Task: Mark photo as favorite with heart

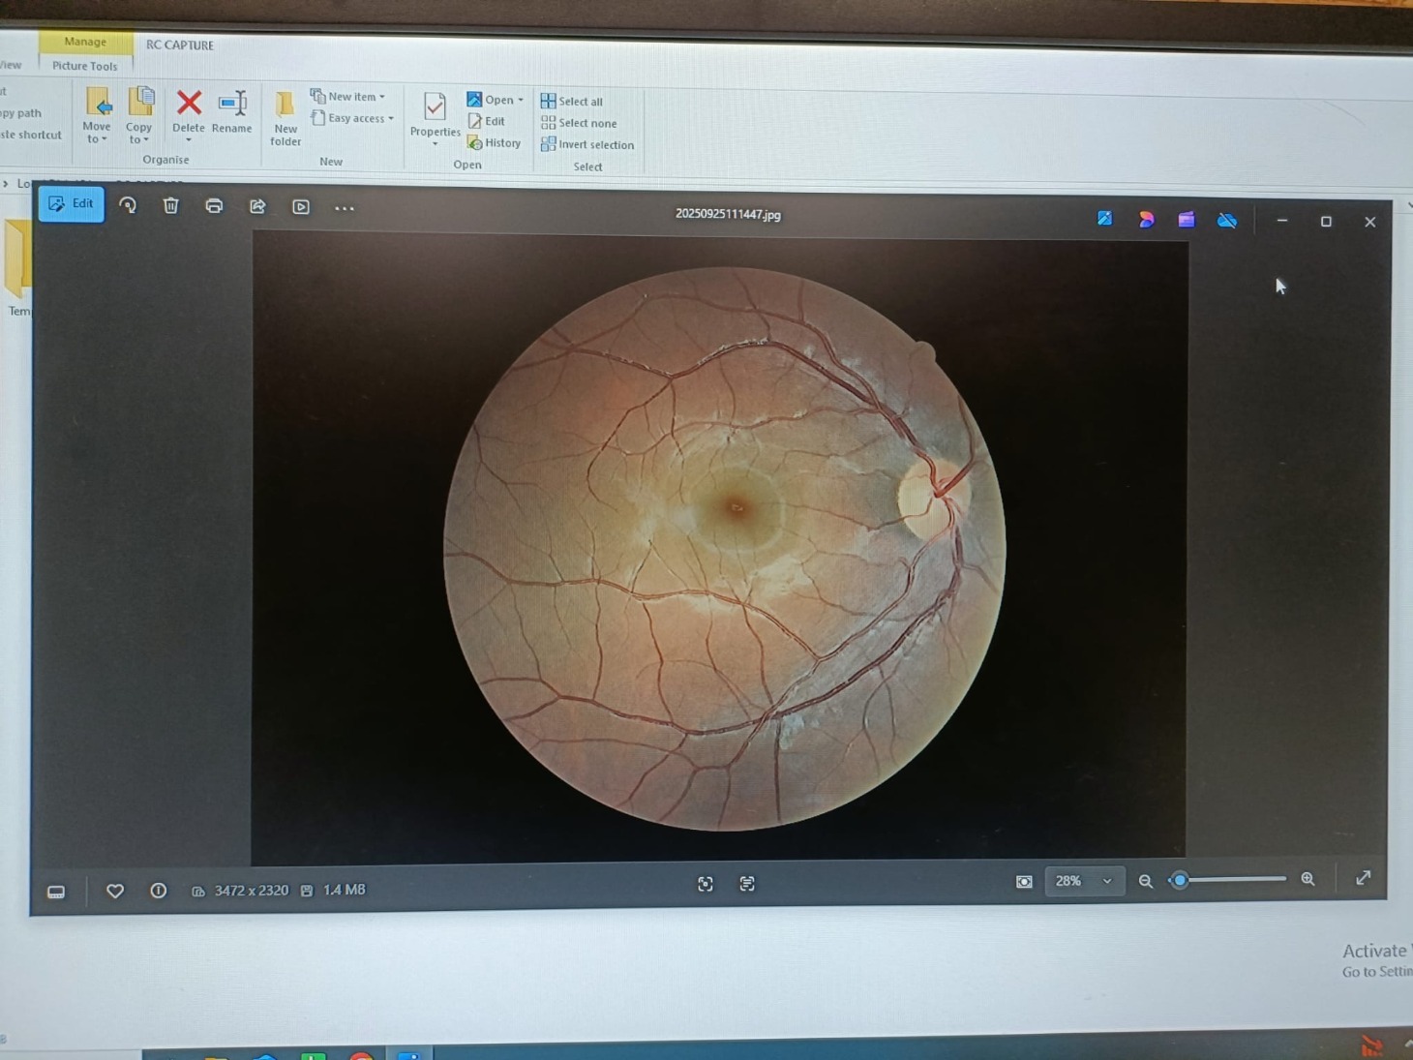Action: (115, 891)
